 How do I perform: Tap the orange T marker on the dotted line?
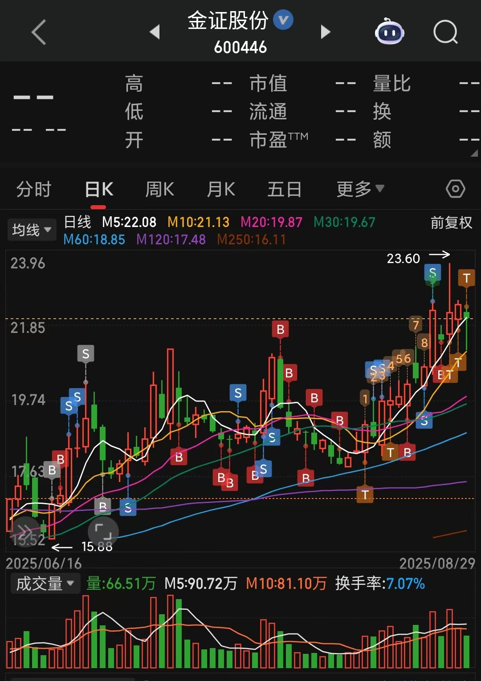pyautogui.click(x=365, y=495)
